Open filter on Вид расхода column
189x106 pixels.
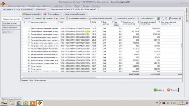[113, 22]
